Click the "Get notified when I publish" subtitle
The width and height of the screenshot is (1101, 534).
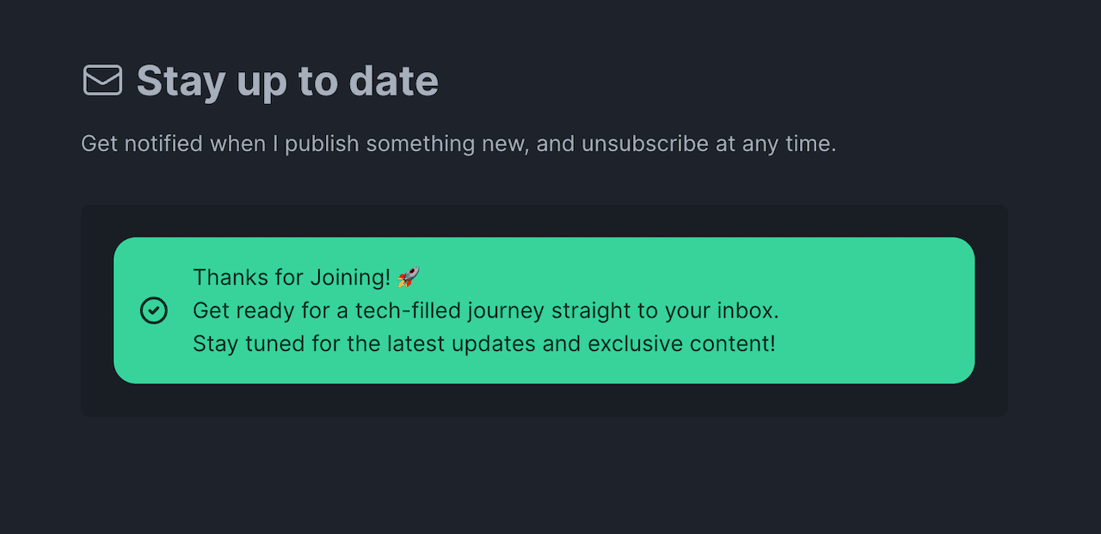[x=458, y=144]
